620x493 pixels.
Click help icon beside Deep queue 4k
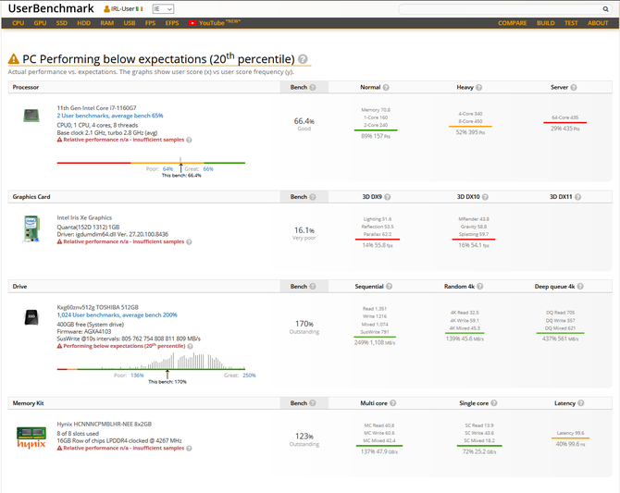580,286
